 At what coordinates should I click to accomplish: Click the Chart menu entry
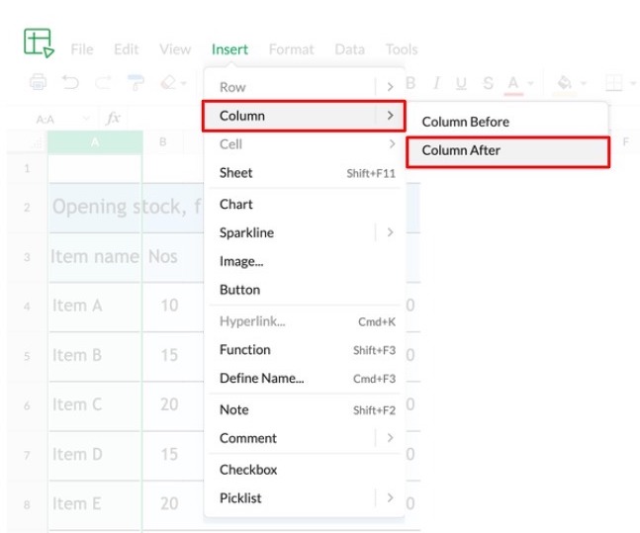click(236, 204)
